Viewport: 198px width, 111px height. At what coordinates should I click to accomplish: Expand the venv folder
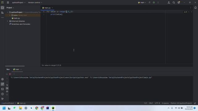[x=10, y=15]
